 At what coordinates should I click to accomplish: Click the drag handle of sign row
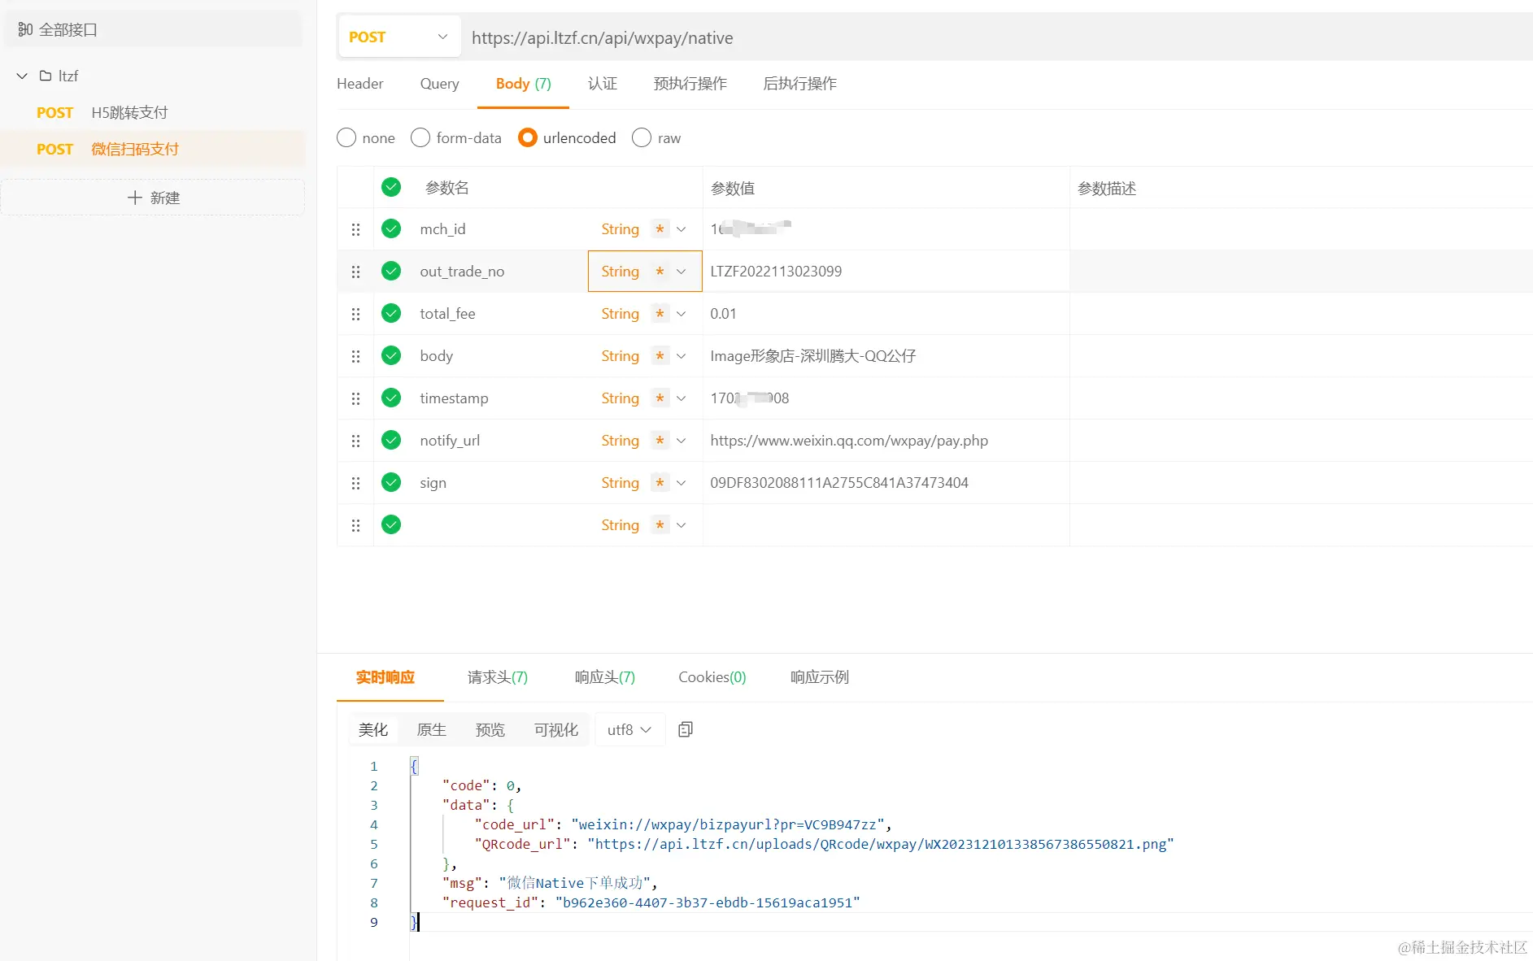(355, 483)
